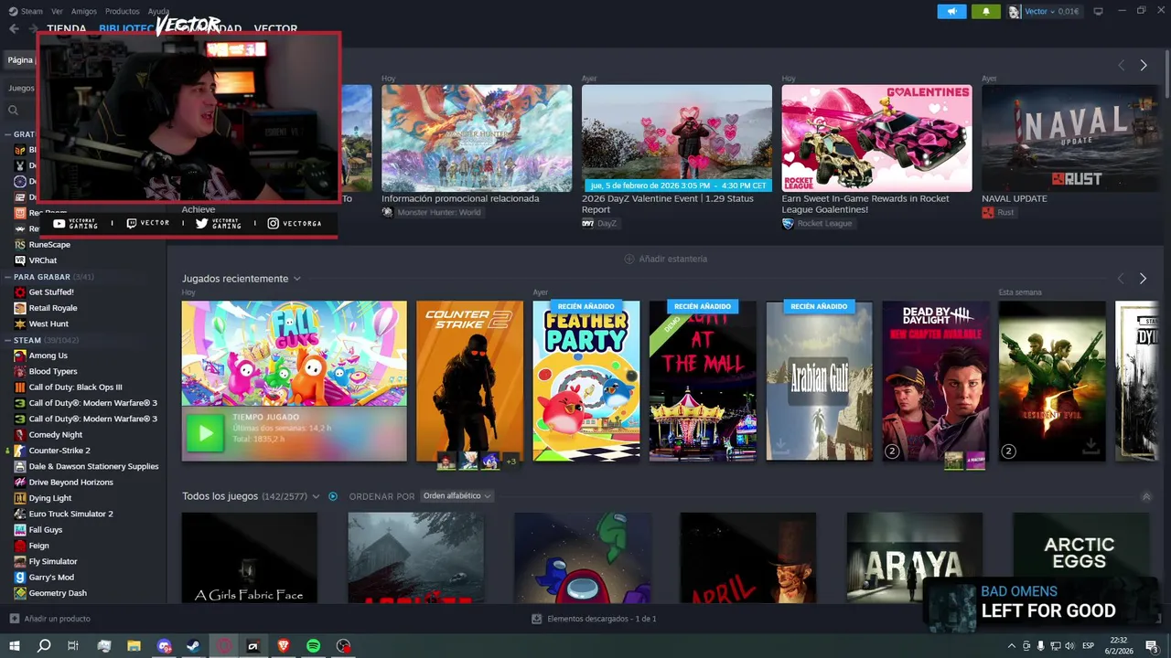1171x658 pixels.
Task: Open the Todos los juegos dropdown
Action: point(317,496)
